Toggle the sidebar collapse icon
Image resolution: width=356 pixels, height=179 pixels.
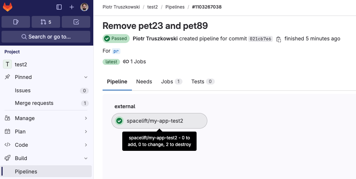click(59, 7)
